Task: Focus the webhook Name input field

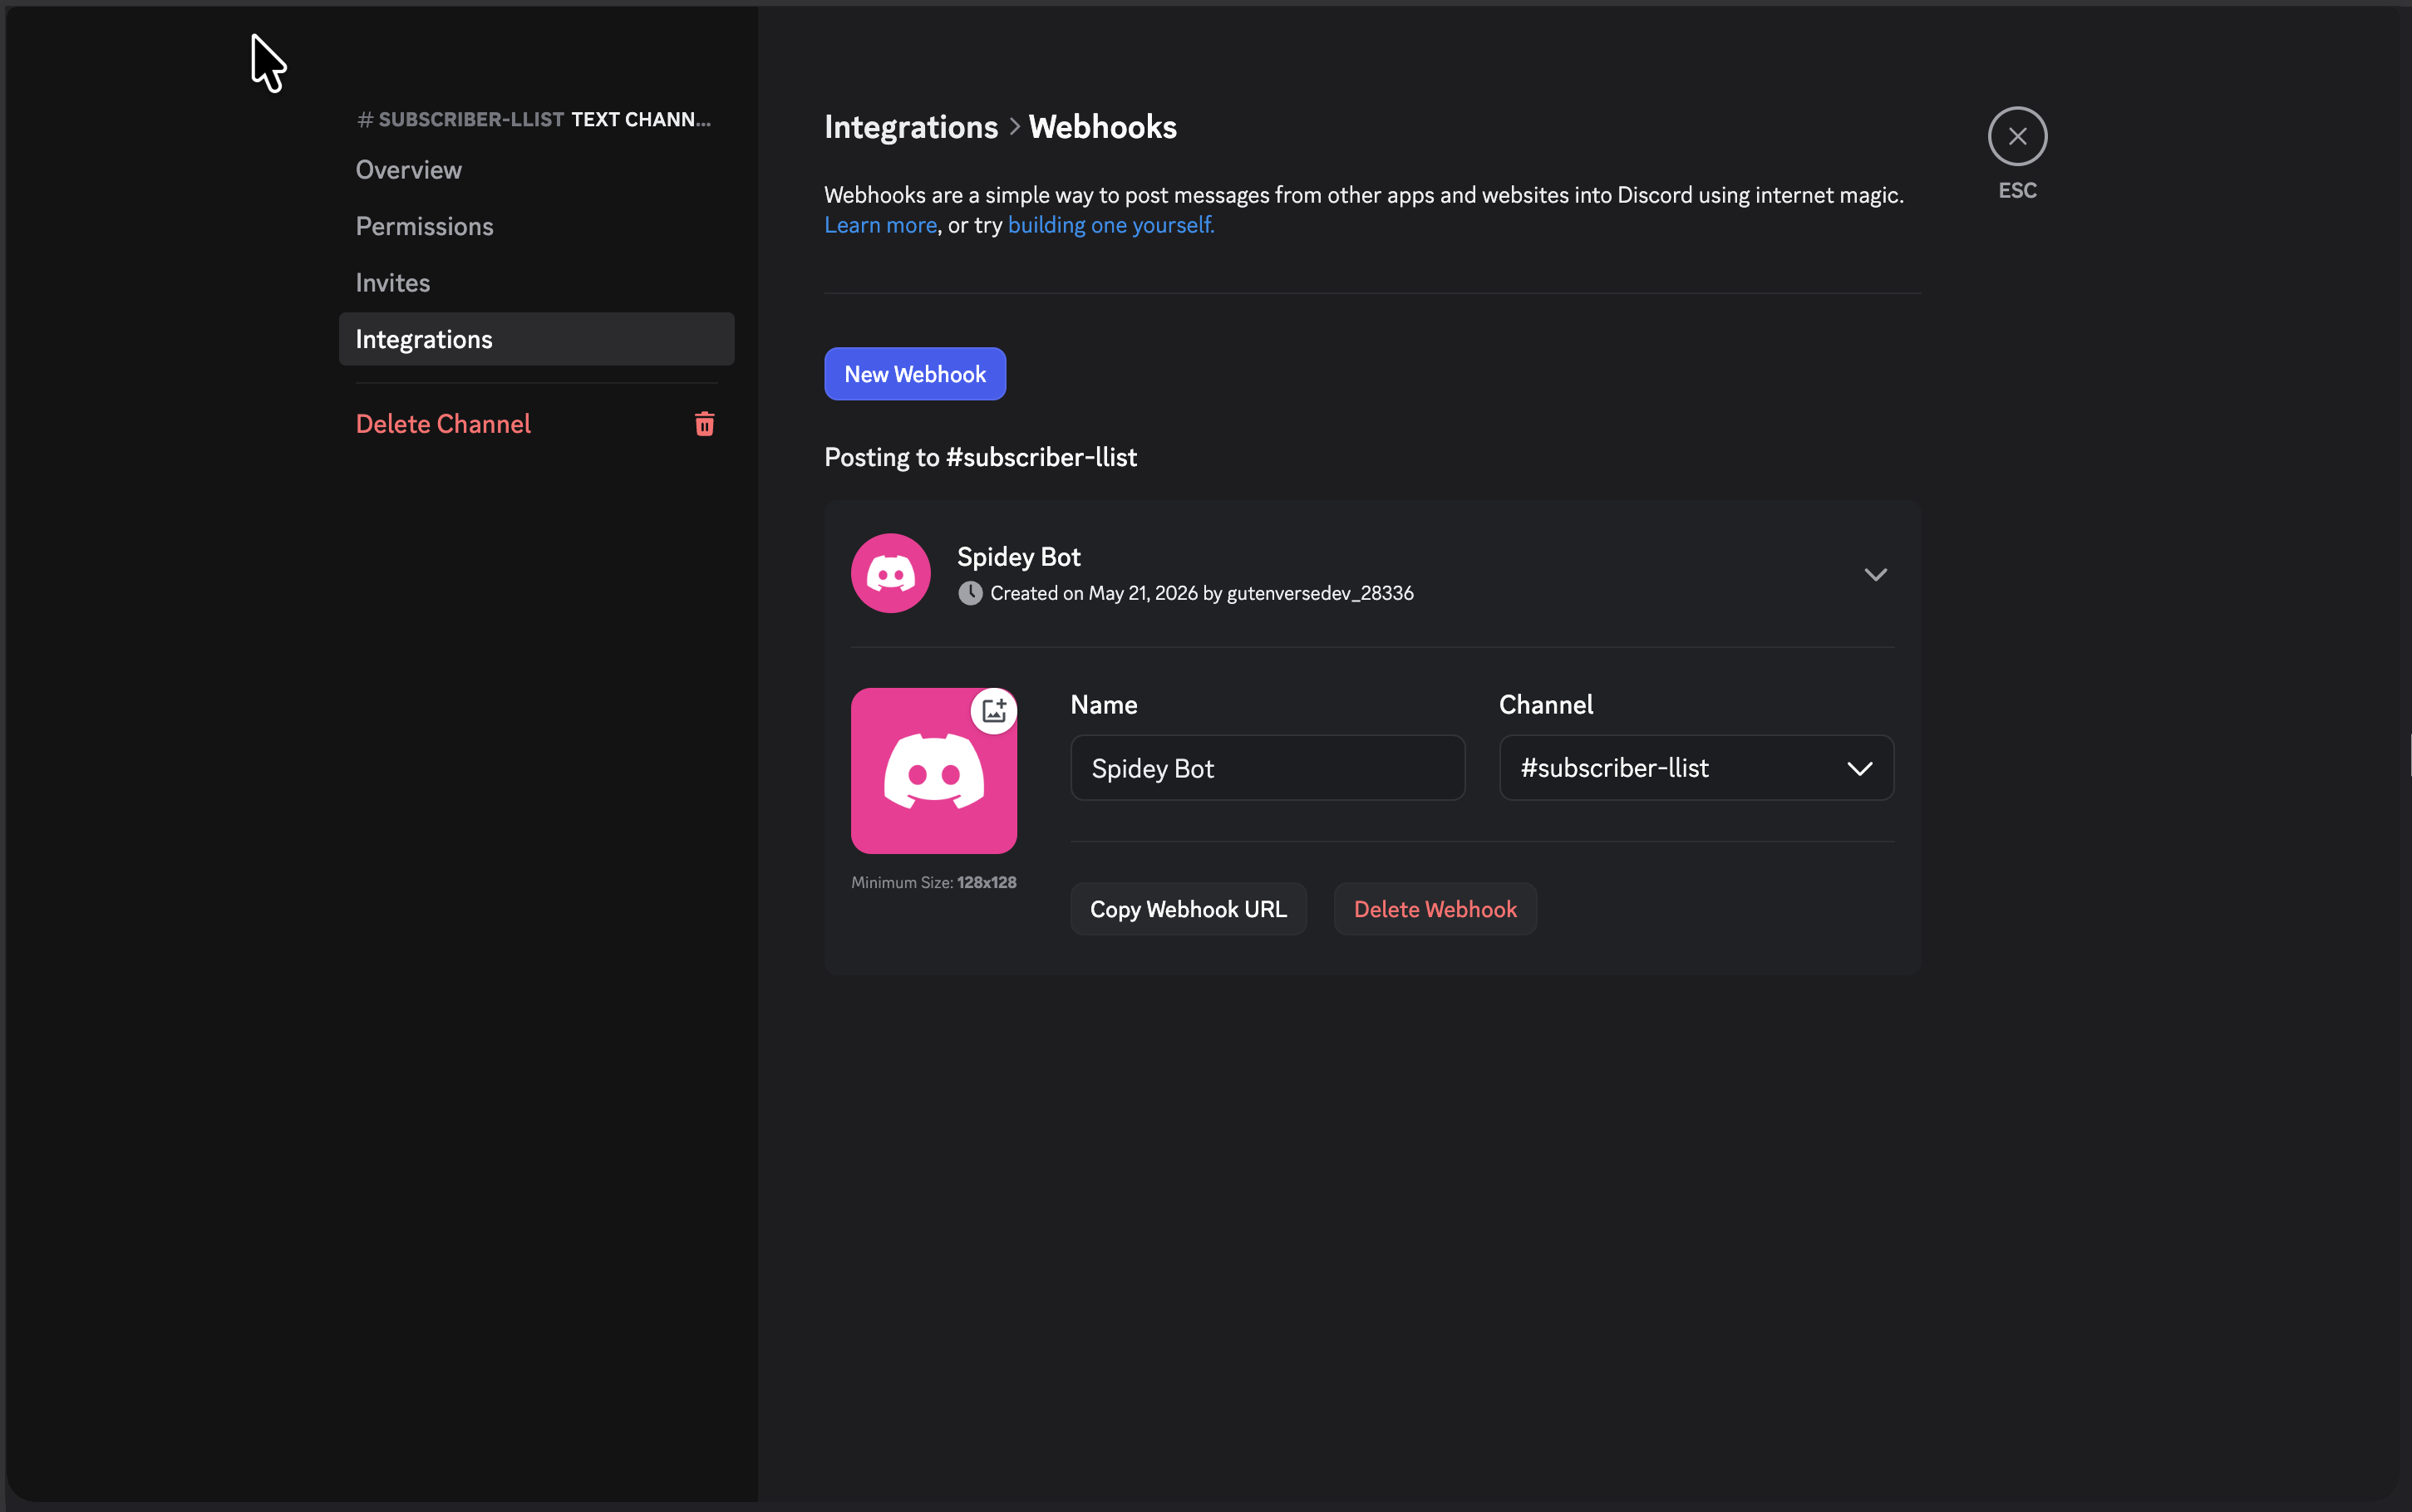Action: [x=1268, y=768]
